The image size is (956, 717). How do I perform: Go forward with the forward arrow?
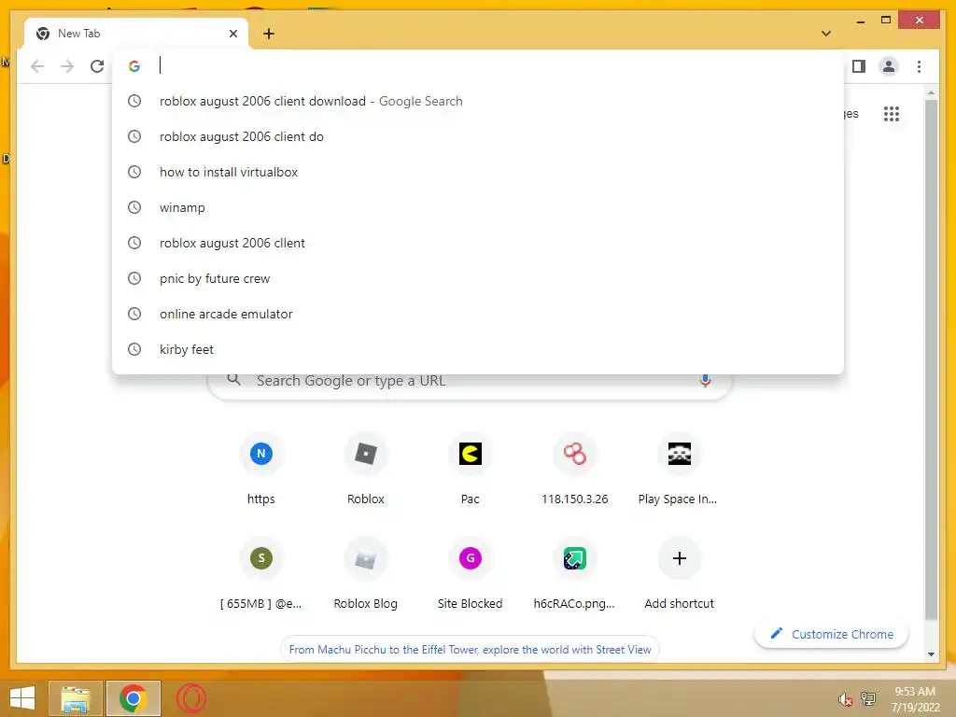(67, 66)
